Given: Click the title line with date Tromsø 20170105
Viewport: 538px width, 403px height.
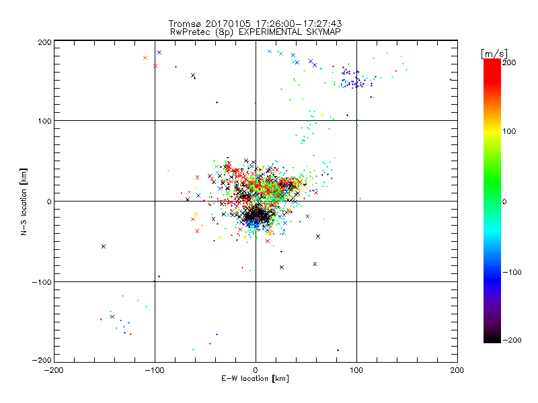Looking at the screenshot, I should coord(255,24).
